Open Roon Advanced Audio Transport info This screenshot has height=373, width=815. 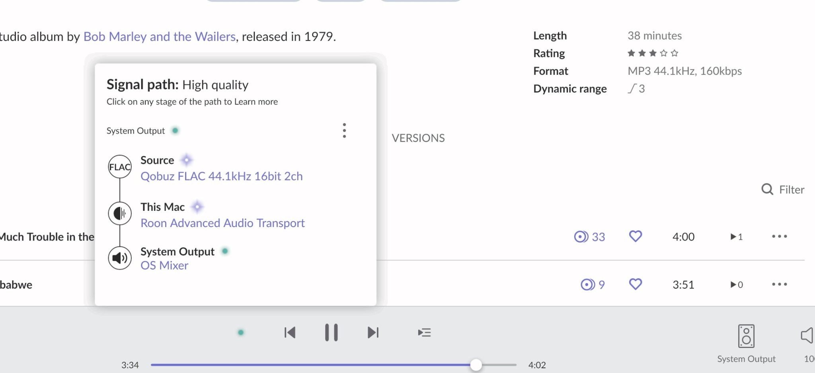point(222,223)
